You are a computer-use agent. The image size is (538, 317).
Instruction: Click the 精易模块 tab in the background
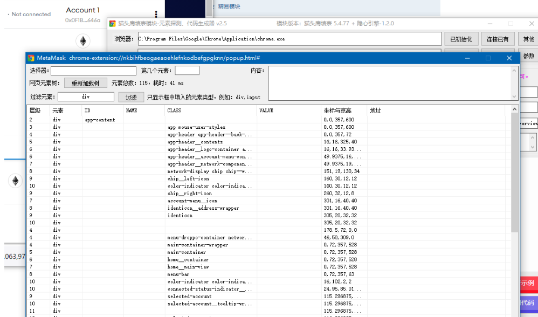coord(229,6)
